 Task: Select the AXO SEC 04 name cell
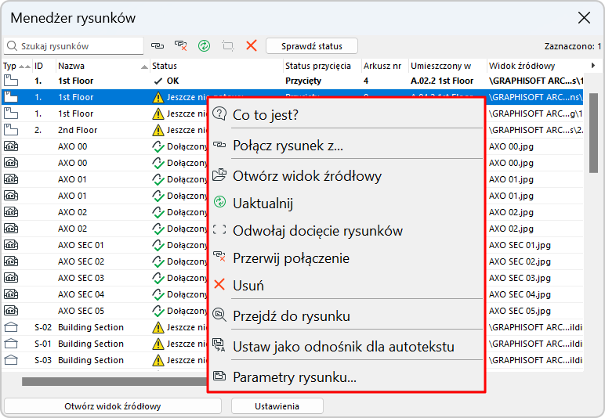(x=81, y=294)
